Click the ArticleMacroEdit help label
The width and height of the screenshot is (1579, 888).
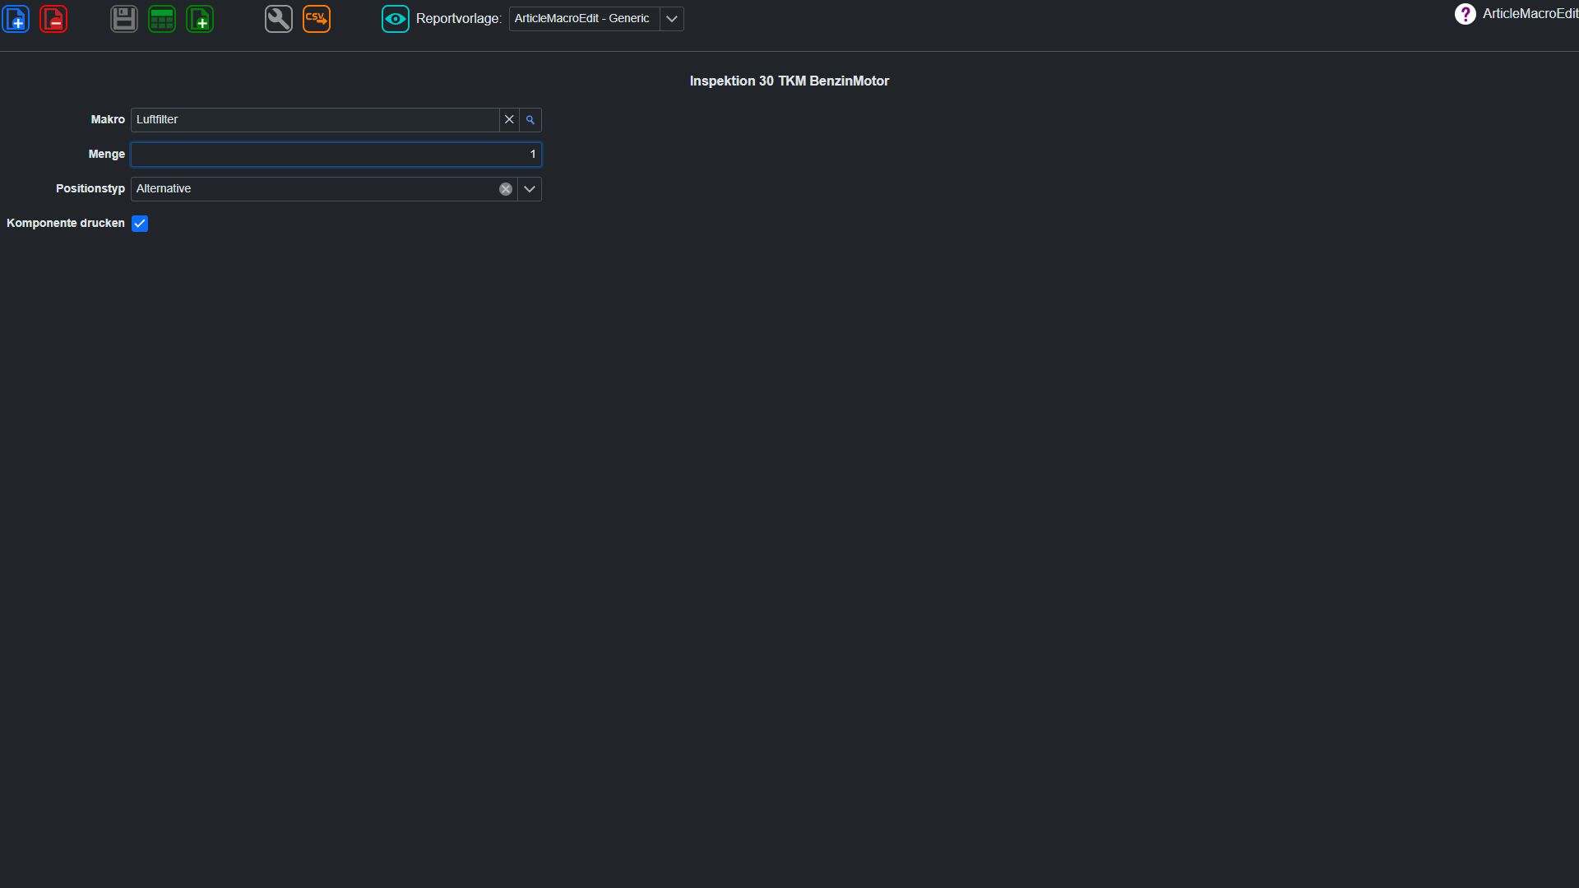pos(1530,14)
